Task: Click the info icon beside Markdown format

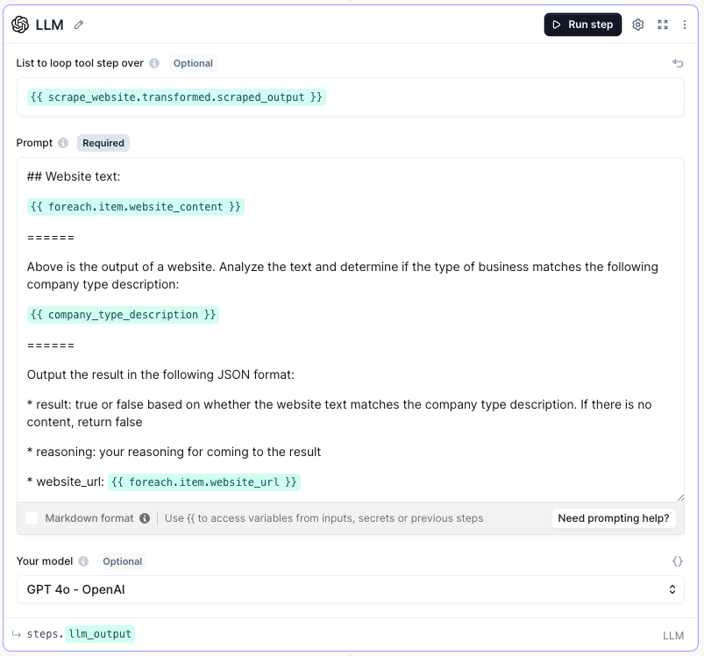Action: pos(144,518)
